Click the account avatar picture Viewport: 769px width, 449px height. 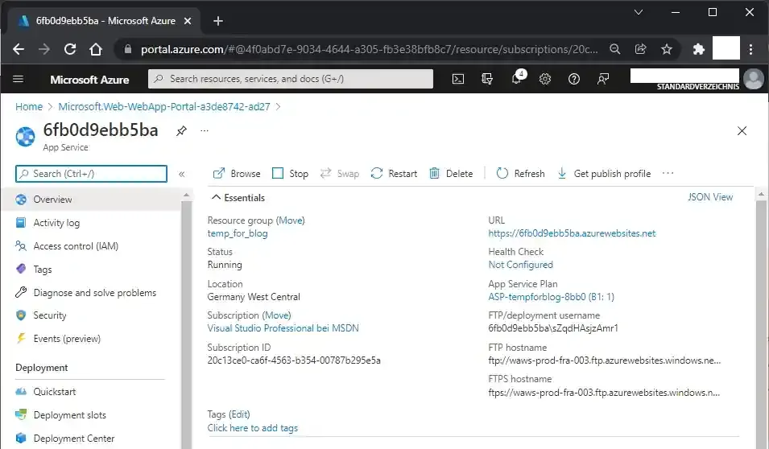[x=754, y=79]
